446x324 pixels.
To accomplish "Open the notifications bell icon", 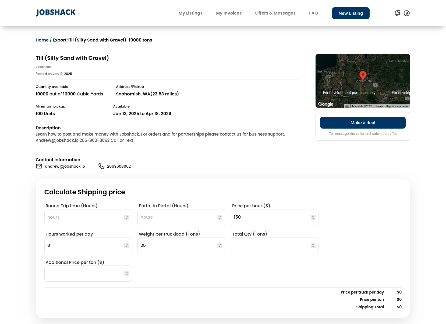I will pos(397,13).
